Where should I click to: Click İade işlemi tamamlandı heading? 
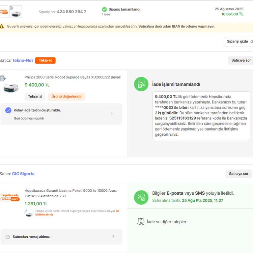point(176,84)
